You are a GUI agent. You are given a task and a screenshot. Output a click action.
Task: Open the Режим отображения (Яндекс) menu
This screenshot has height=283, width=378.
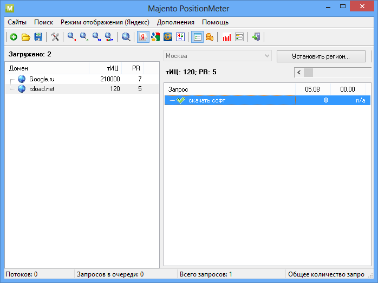pyautogui.click(x=105, y=22)
